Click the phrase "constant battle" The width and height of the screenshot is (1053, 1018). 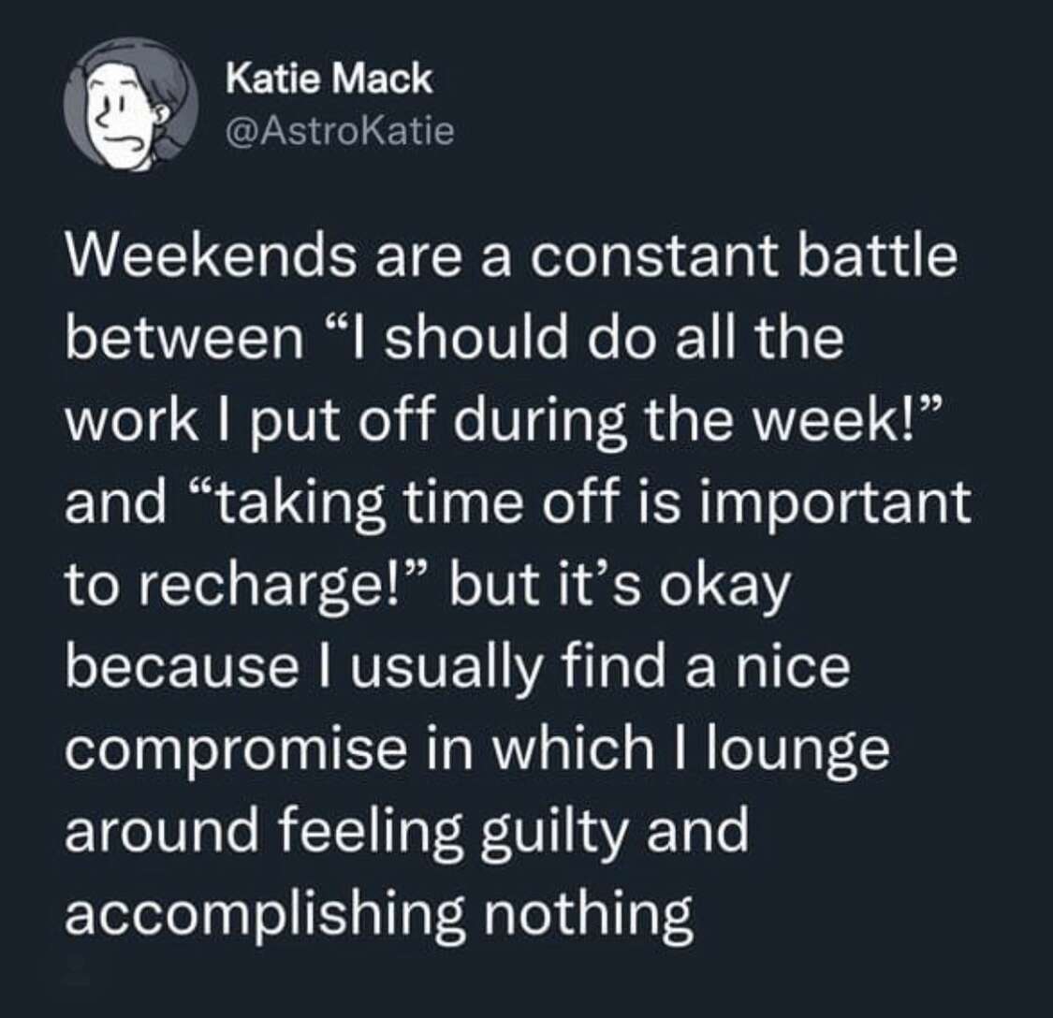pos(743,256)
